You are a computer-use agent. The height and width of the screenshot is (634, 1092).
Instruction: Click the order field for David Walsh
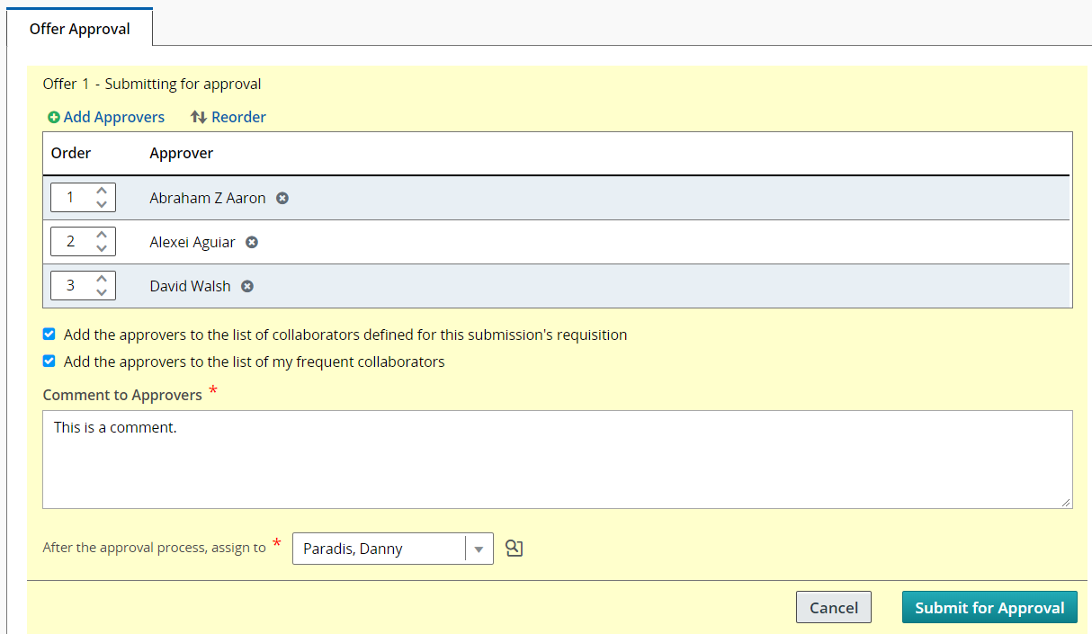[72, 286]
